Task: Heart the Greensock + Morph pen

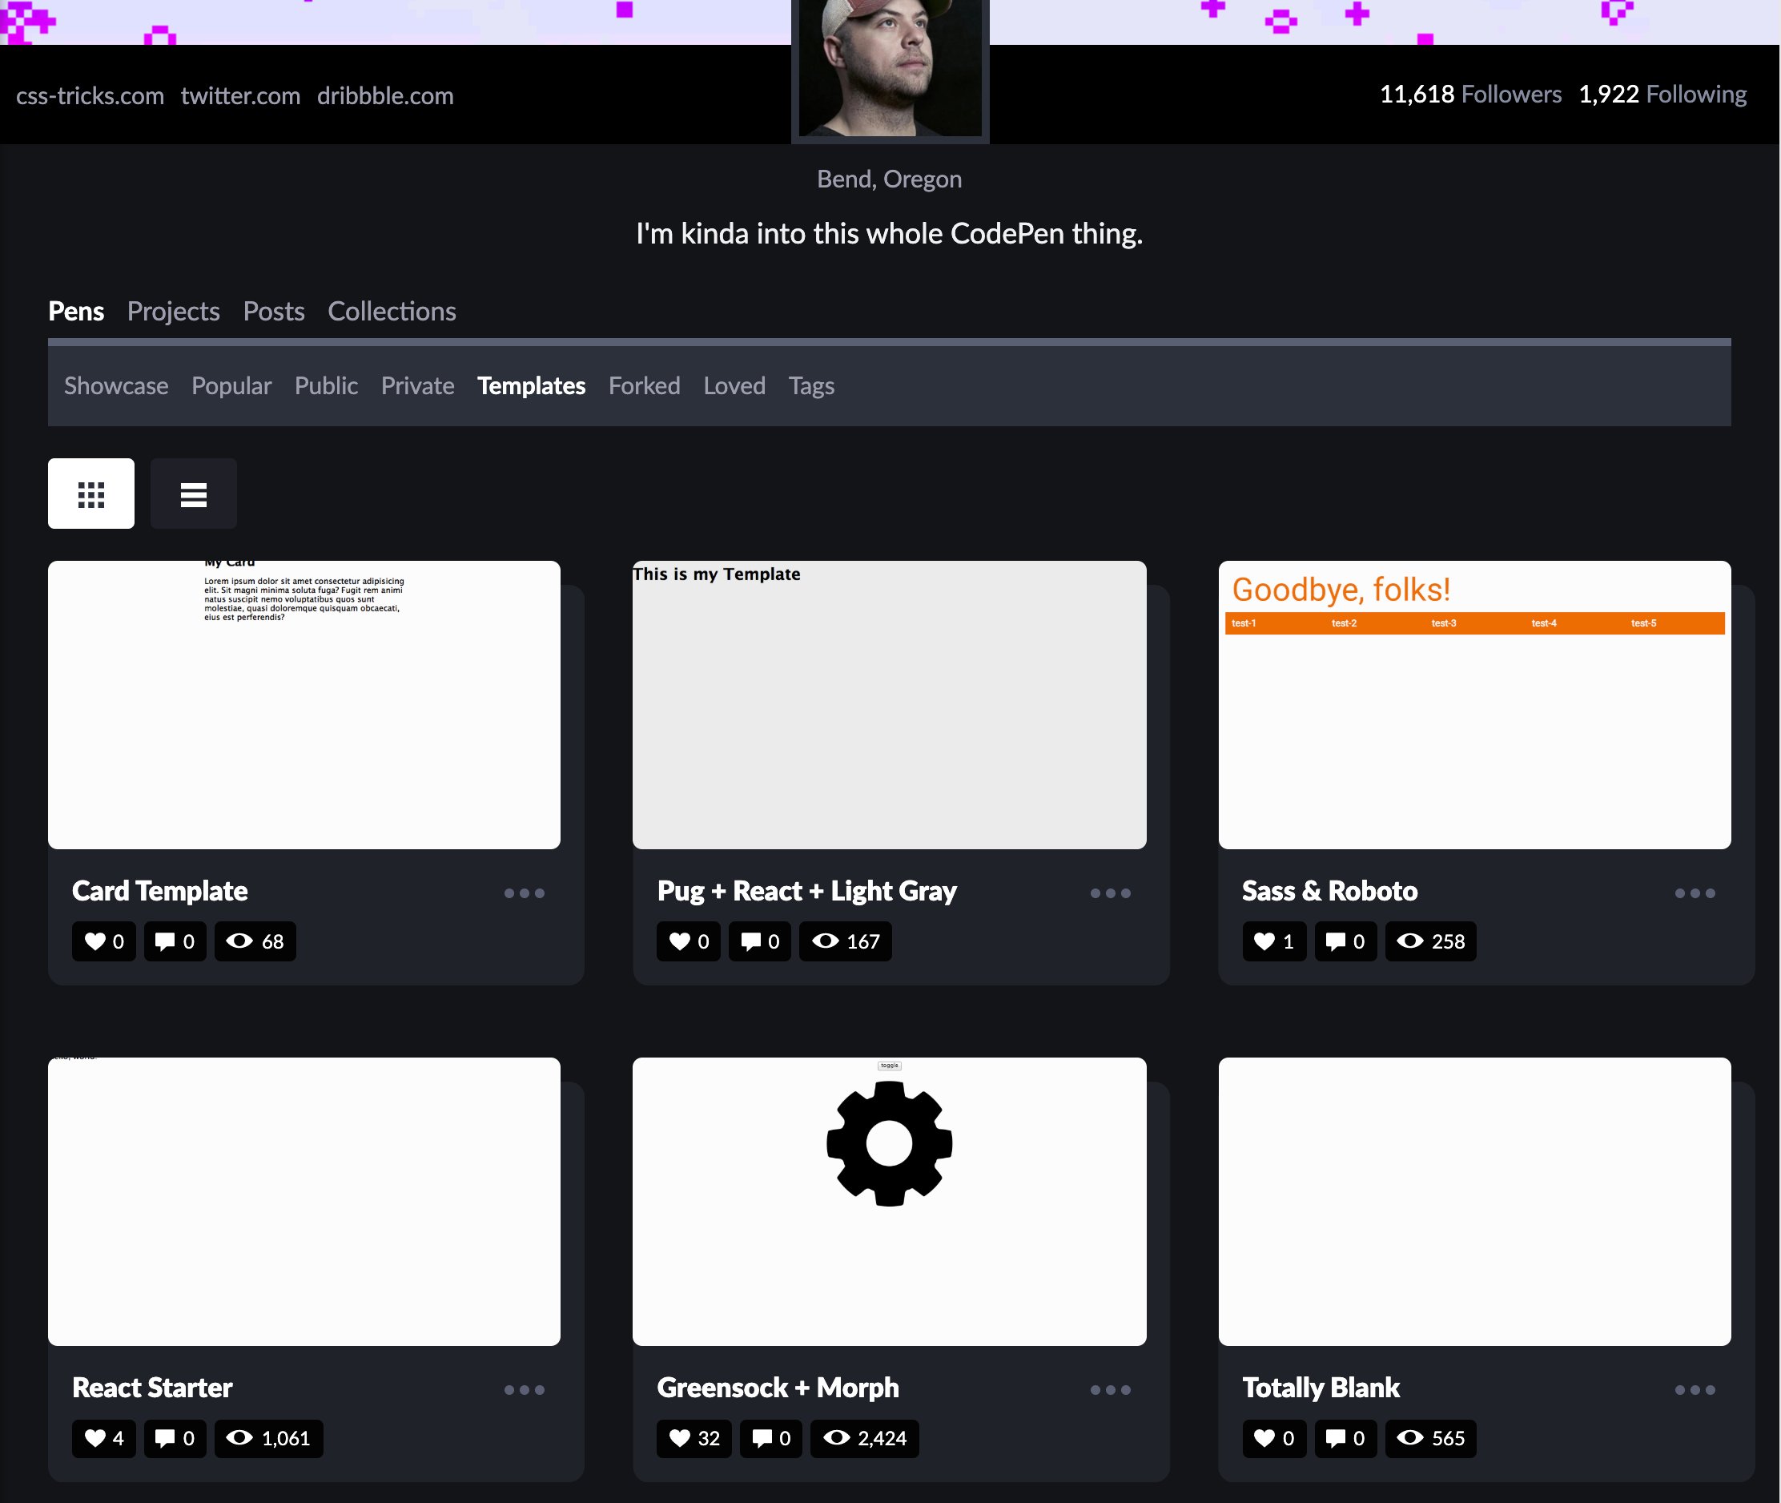Action: coord(694,1438)
